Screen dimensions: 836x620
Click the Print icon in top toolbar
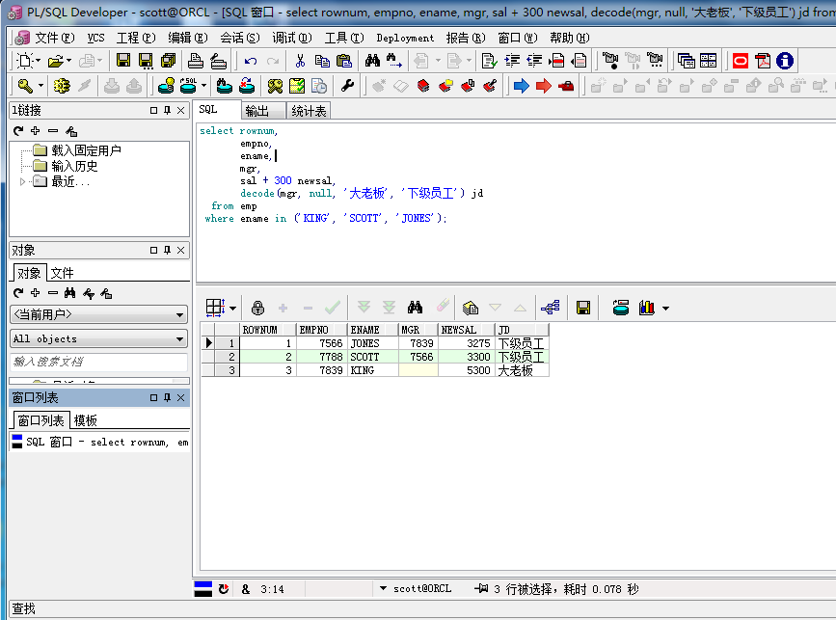coord(196,61)
